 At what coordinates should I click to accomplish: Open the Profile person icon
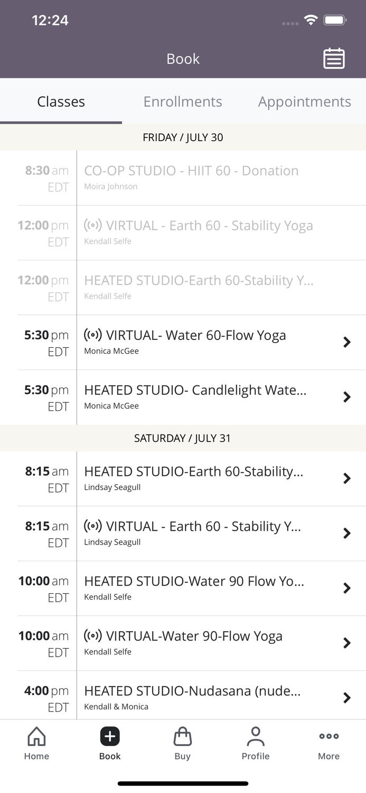(x=256, y=735)
